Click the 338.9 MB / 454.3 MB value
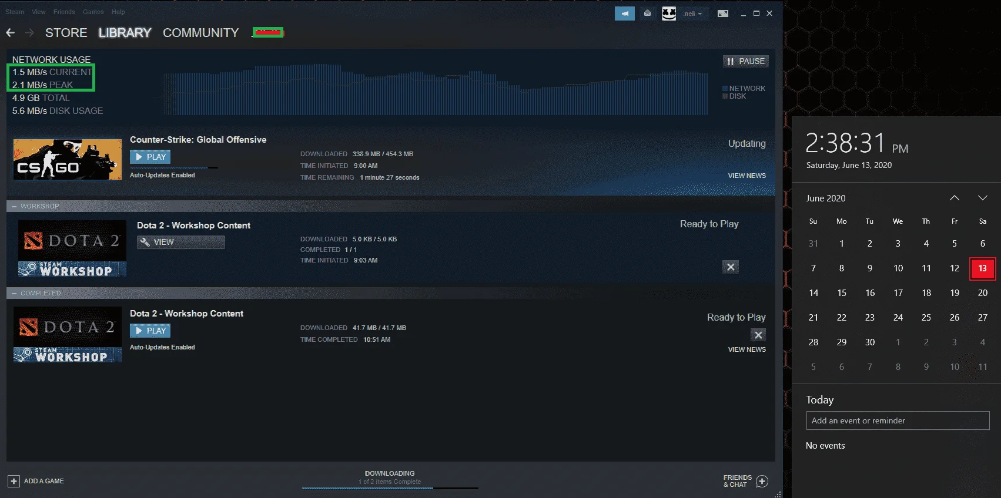The width and height of the screenshot is (1001, 498). click(x=383, y=154)
